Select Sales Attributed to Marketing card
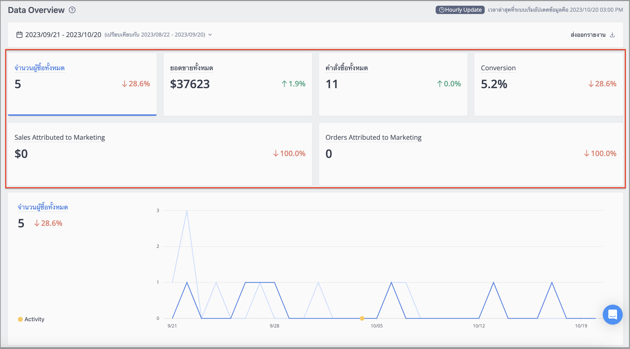Screen dimensions: 630x349 pos(160,154)
